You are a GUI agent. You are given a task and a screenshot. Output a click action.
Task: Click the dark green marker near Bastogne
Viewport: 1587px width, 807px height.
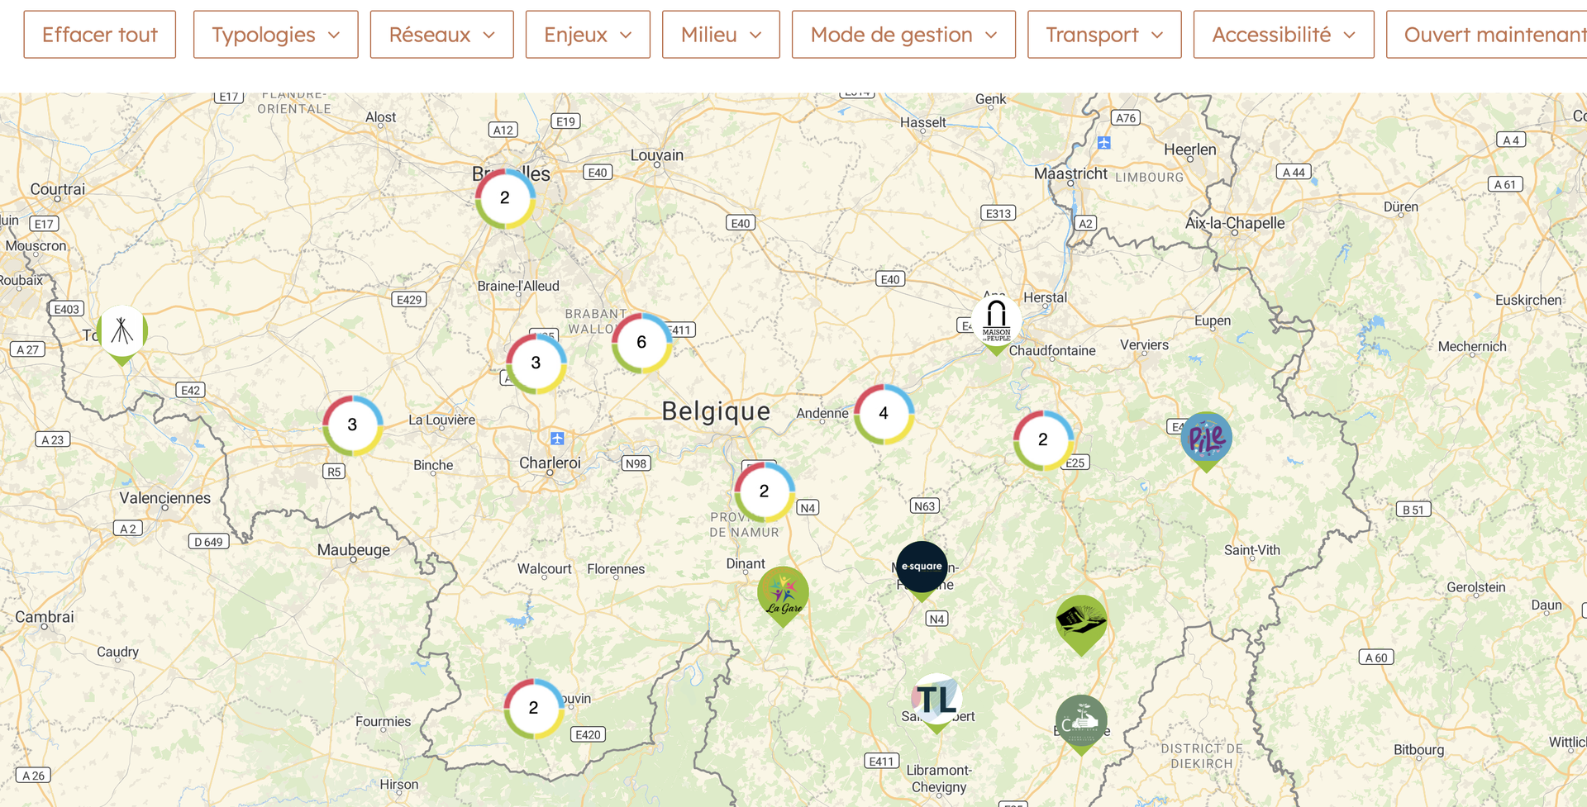click(1081, 722)
